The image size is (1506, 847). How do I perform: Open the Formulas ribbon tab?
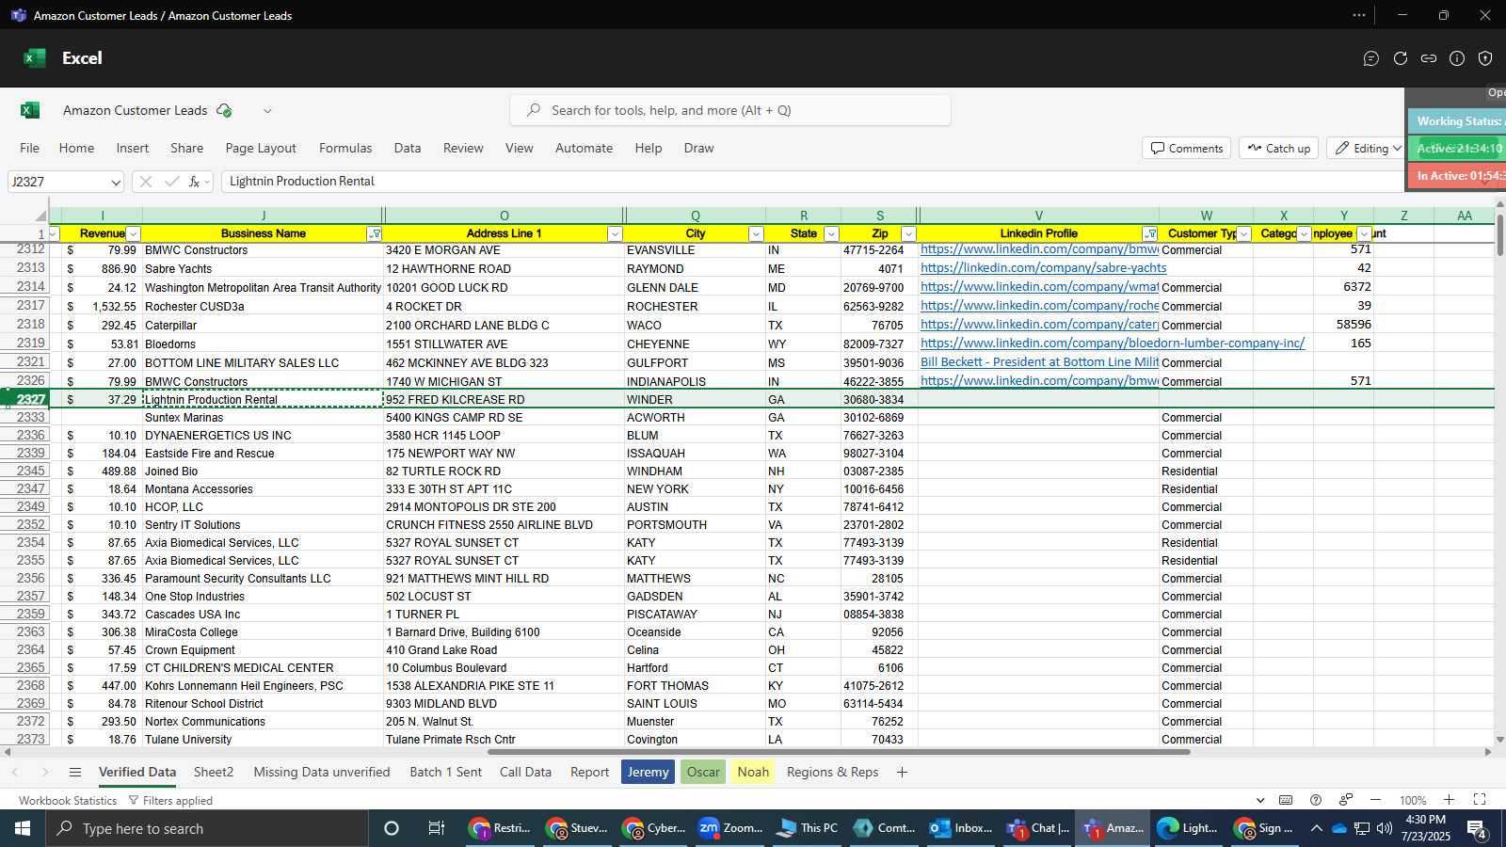(x=345, y=148)
